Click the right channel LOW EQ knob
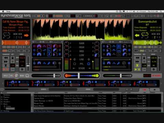 97,55
